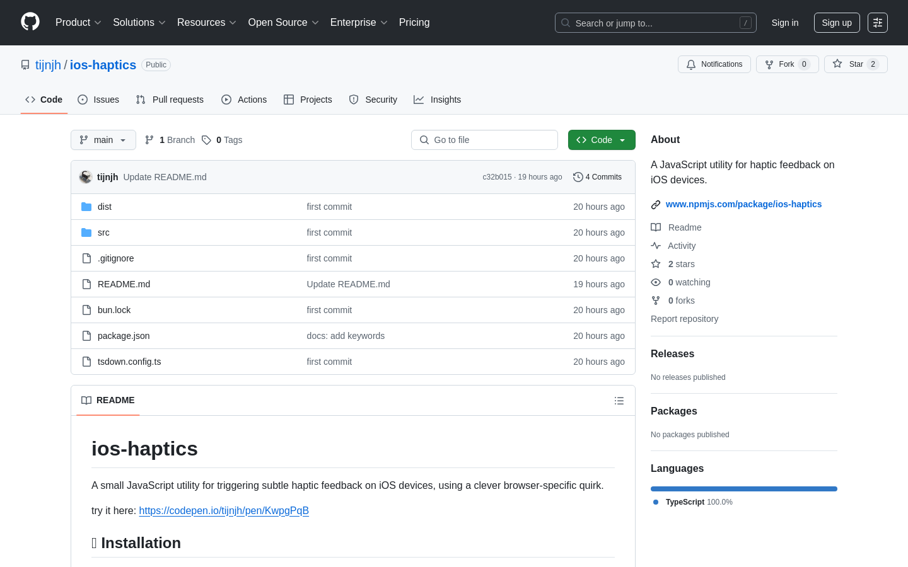
Task: Open the Code tab
Action: [x=44, y=100]
